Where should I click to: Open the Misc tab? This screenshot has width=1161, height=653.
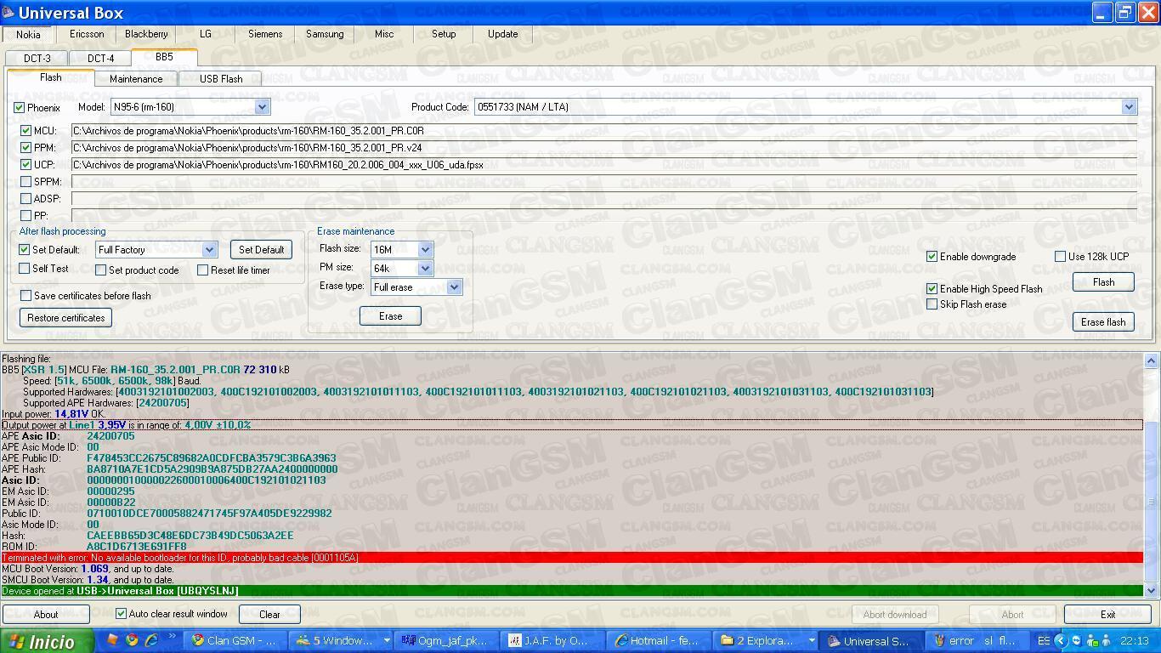[x=384, y=34]
